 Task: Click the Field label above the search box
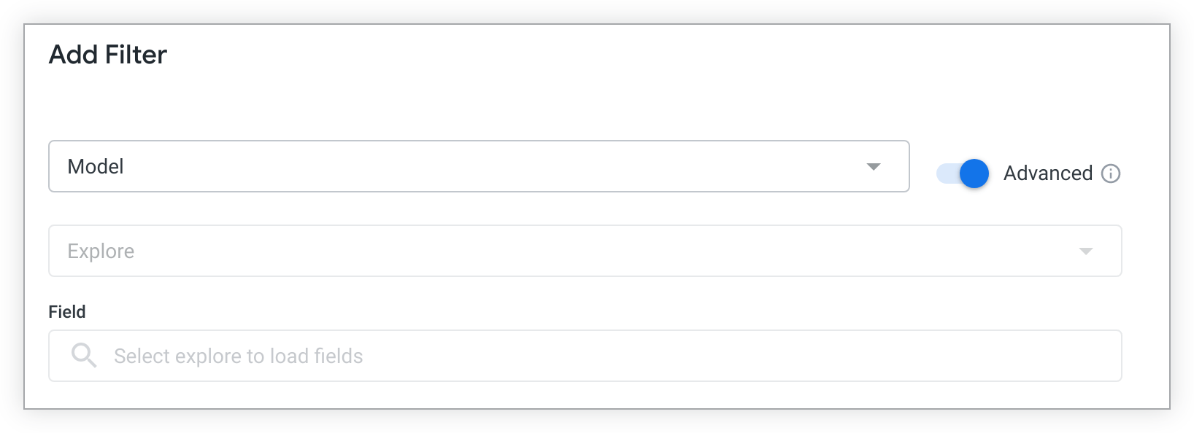pyautogui.click(x=66, y=311)
